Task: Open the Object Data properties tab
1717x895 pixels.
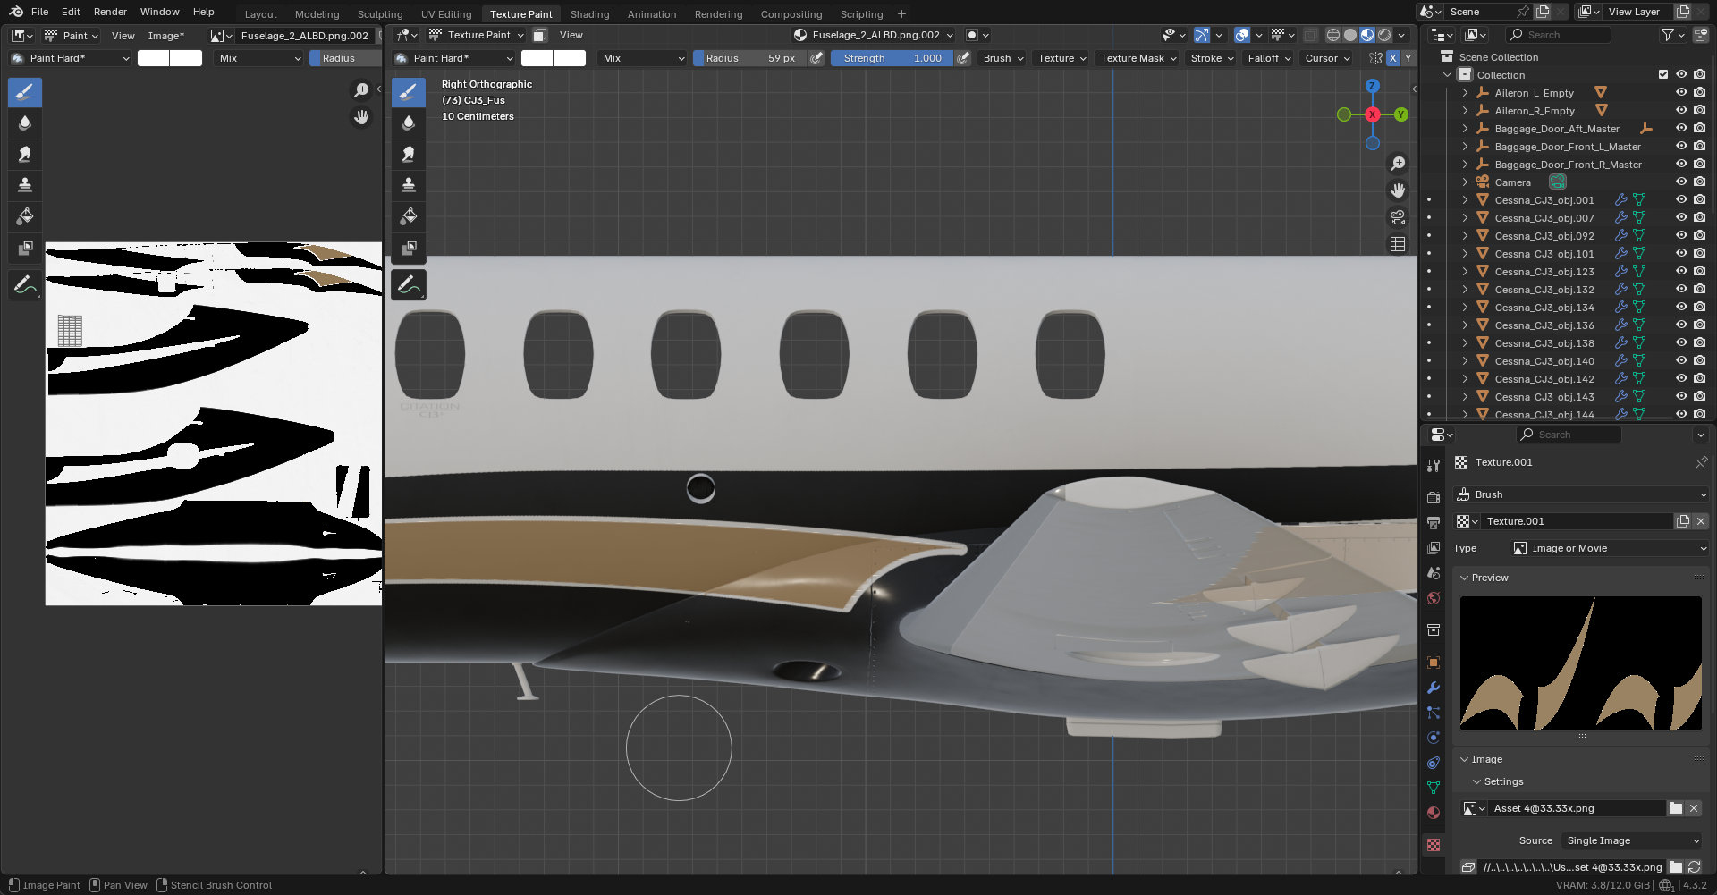Action: click(1434, 788)
